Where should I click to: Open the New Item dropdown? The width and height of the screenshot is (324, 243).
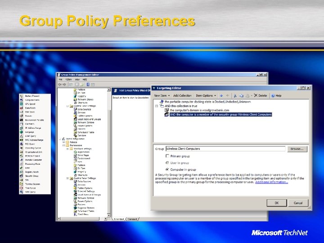(x=162, y=95)
